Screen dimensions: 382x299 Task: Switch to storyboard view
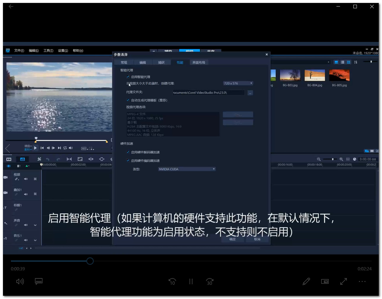pos(9,159)
